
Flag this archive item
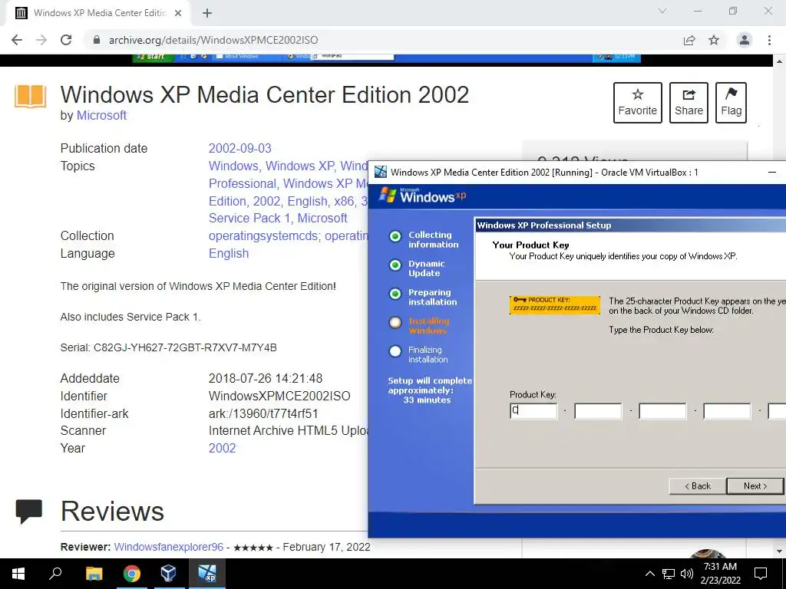click(731, 103)
